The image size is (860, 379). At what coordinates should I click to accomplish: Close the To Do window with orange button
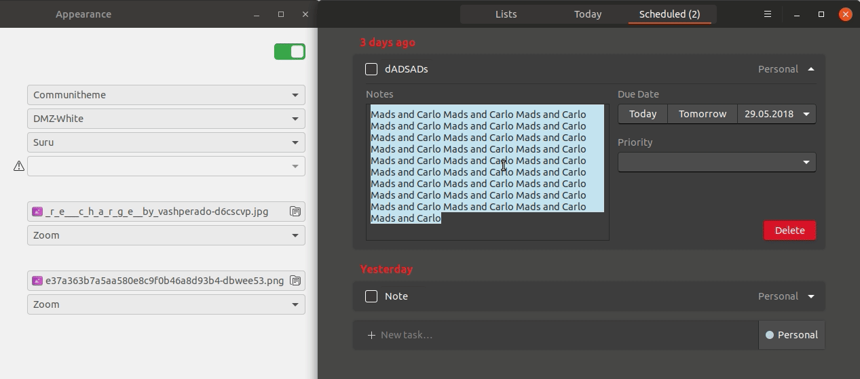[x=845, y=14]
